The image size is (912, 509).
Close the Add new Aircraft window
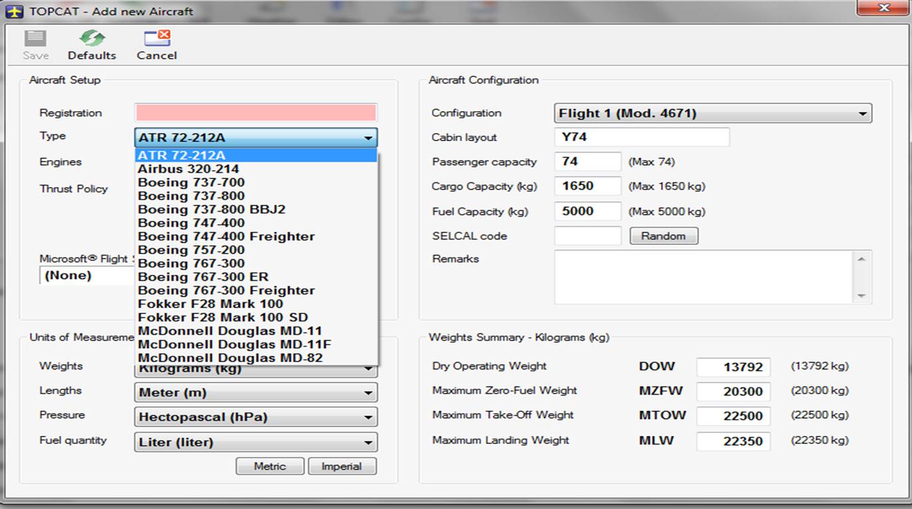point(884,8)
